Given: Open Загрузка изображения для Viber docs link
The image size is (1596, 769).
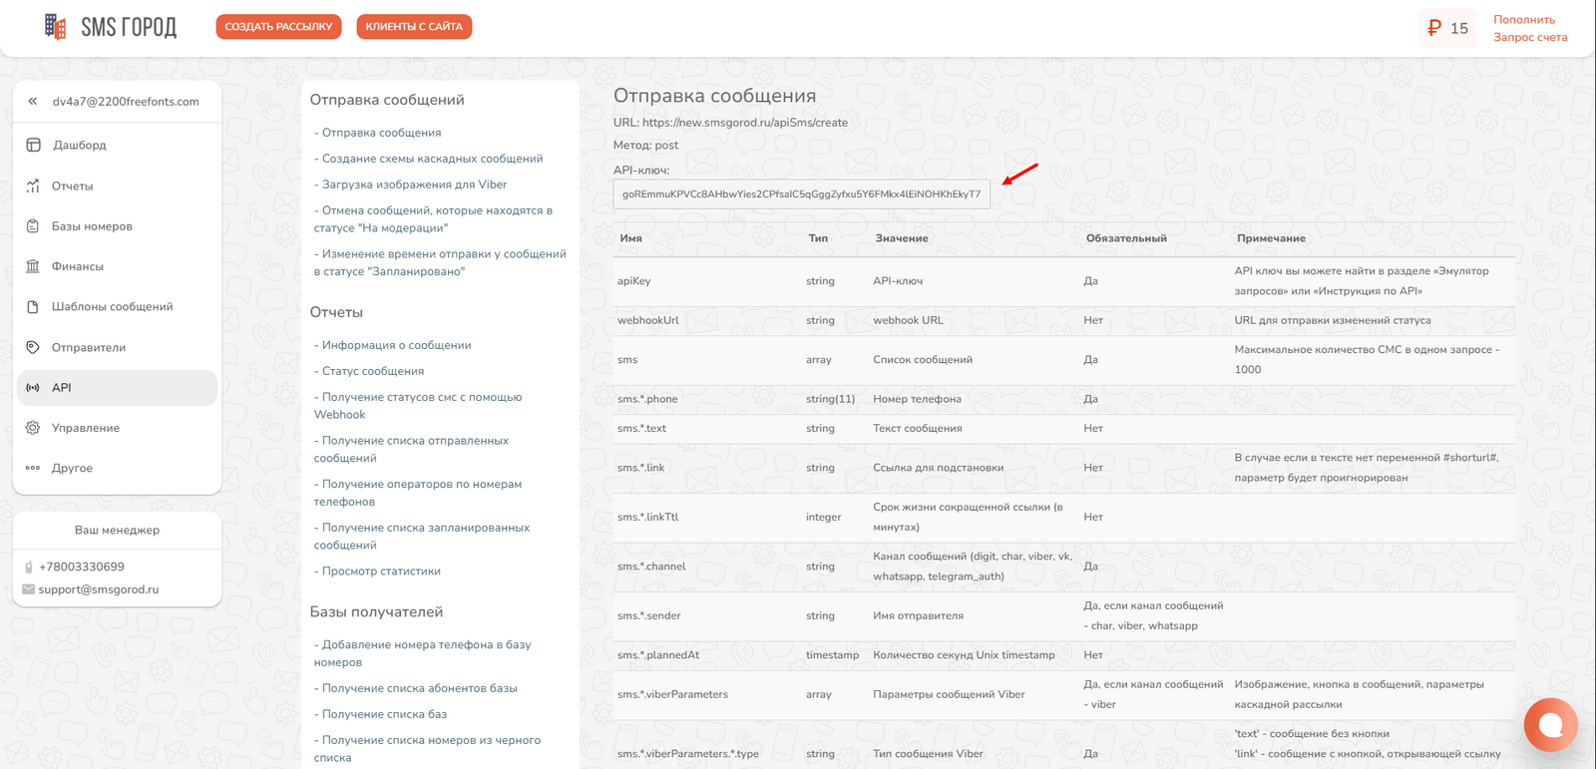Looking at the screenshot, I should pyautogui.click(x=414, y=185).
